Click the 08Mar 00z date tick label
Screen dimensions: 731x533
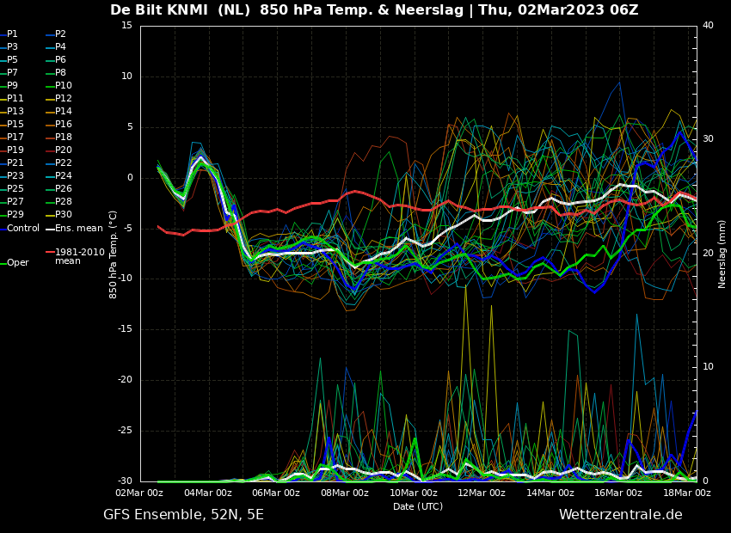(x=345, y=493)
